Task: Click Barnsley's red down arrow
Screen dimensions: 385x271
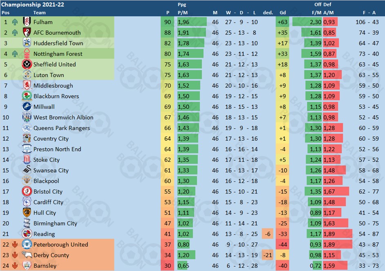Action: pos(15,265)
